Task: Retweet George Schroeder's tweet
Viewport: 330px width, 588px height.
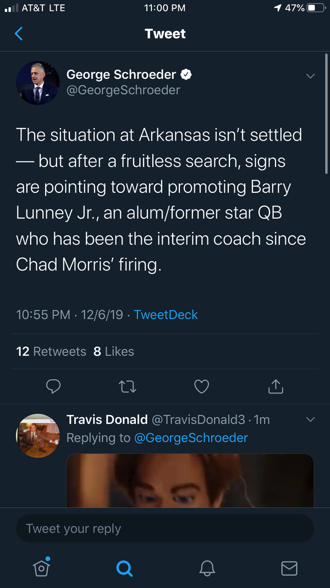Action: [x=128, y=386]
